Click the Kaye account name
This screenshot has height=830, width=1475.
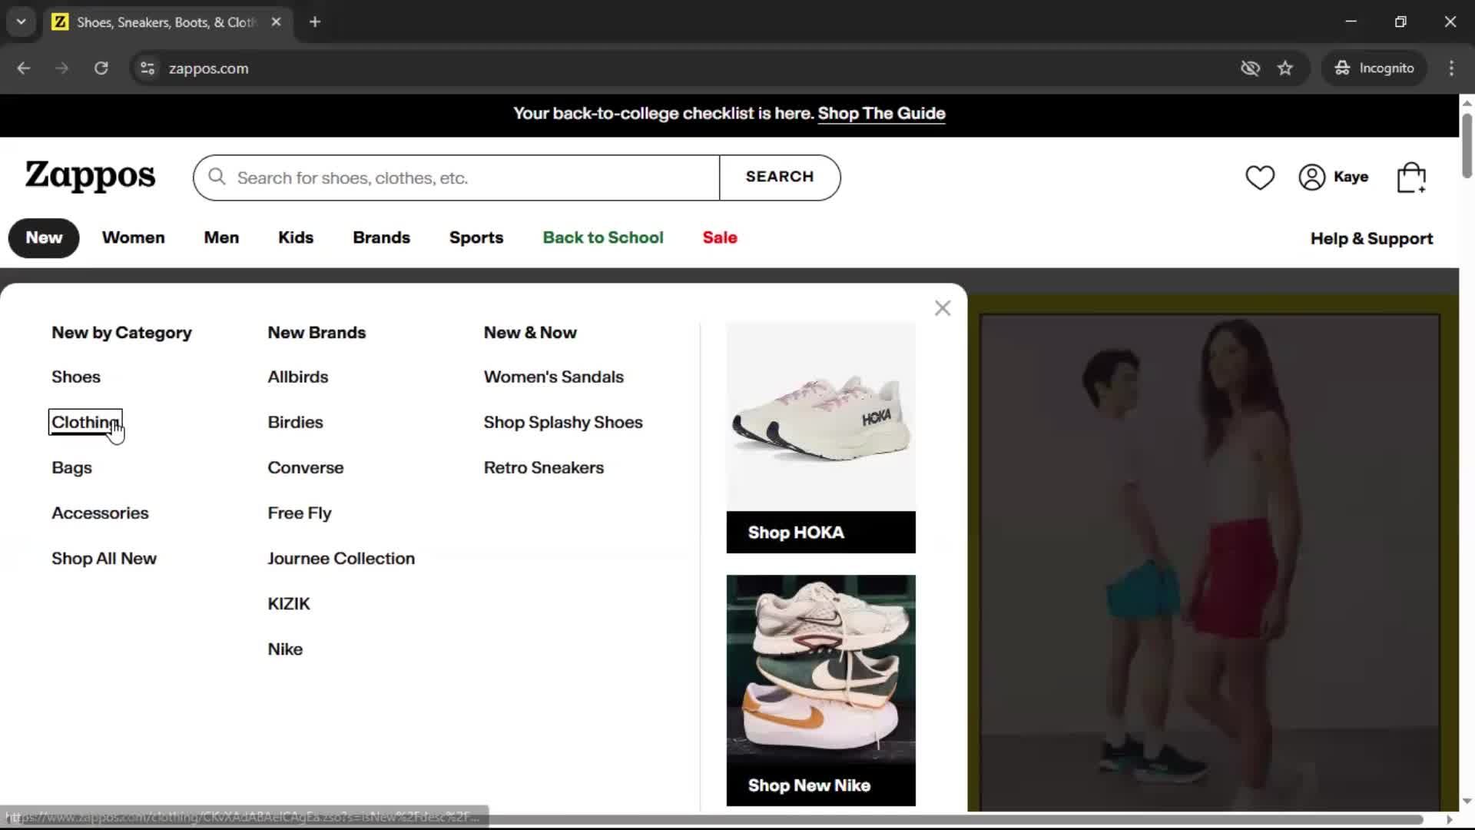pos(1351,177)
